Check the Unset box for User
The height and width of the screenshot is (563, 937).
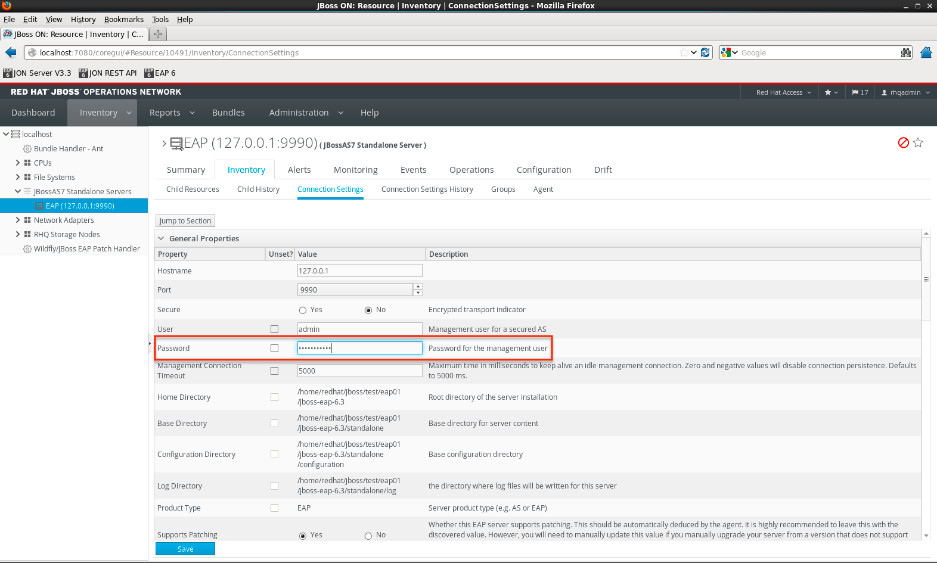[x=274, y=329]
